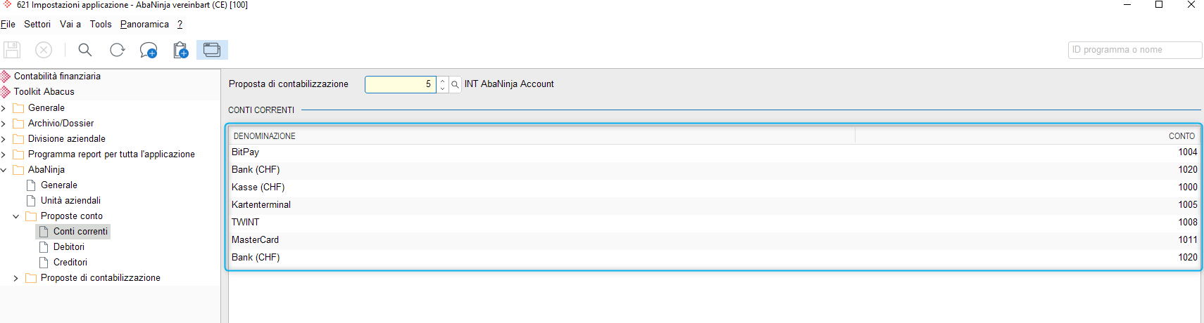Click the ID programma o nome field
This screenshot has height=323, width=1204.
pyautogui.click(x=1135, y=50)
